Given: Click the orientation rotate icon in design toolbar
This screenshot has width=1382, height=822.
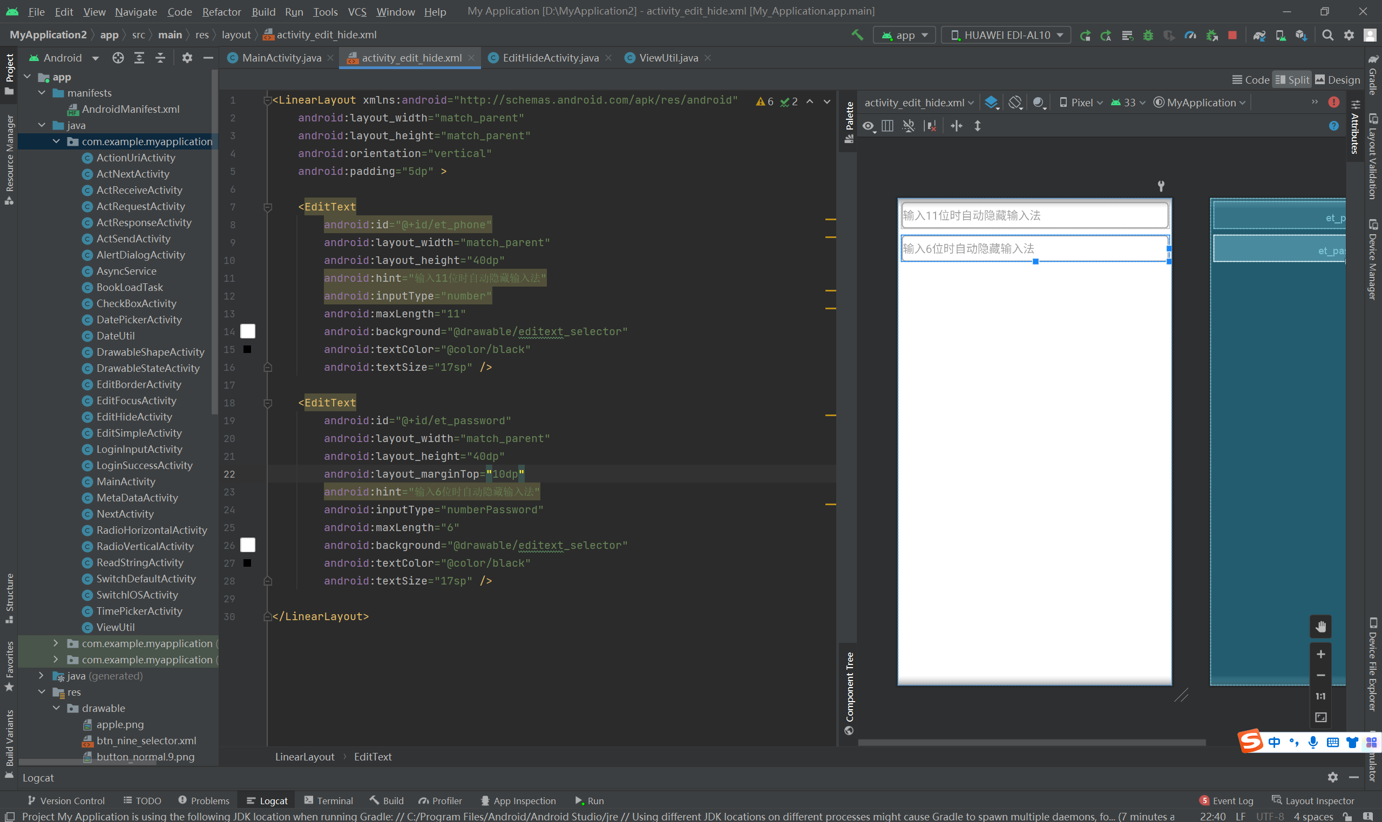Looking at the screenshot, I should coord(1015,103).
